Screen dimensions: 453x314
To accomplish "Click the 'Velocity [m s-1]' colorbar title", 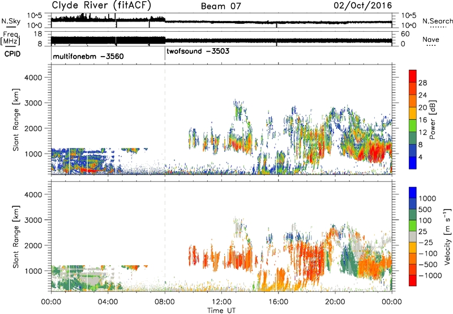I will (x=447, y=236).
